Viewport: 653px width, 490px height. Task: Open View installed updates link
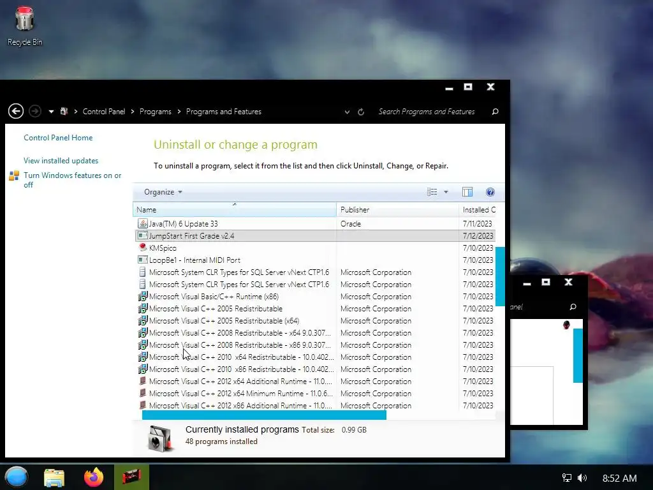61,160
